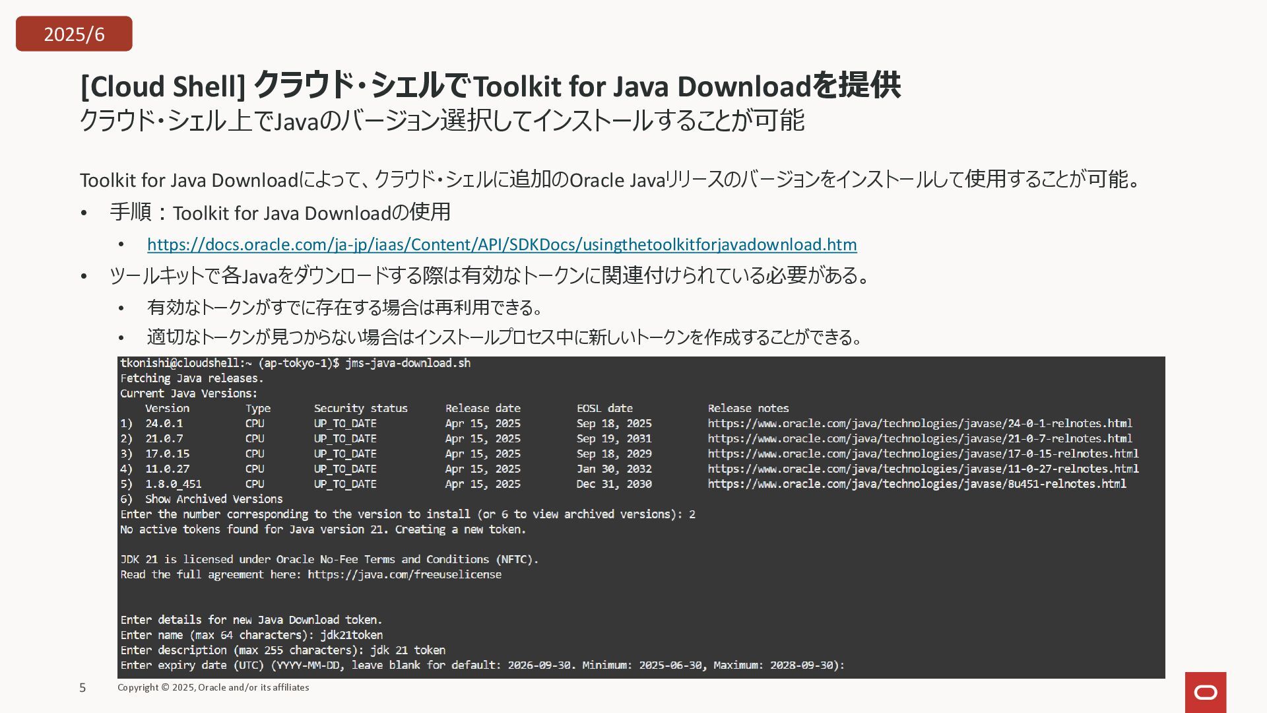Open the 17-0-15 release notes URL
The height and width of the screenshot is (713, 1267).
tap(923, 454)
